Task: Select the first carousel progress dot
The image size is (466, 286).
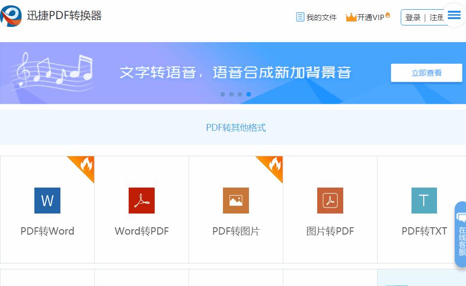Action: pyautogui.click(x=222, y=94)
